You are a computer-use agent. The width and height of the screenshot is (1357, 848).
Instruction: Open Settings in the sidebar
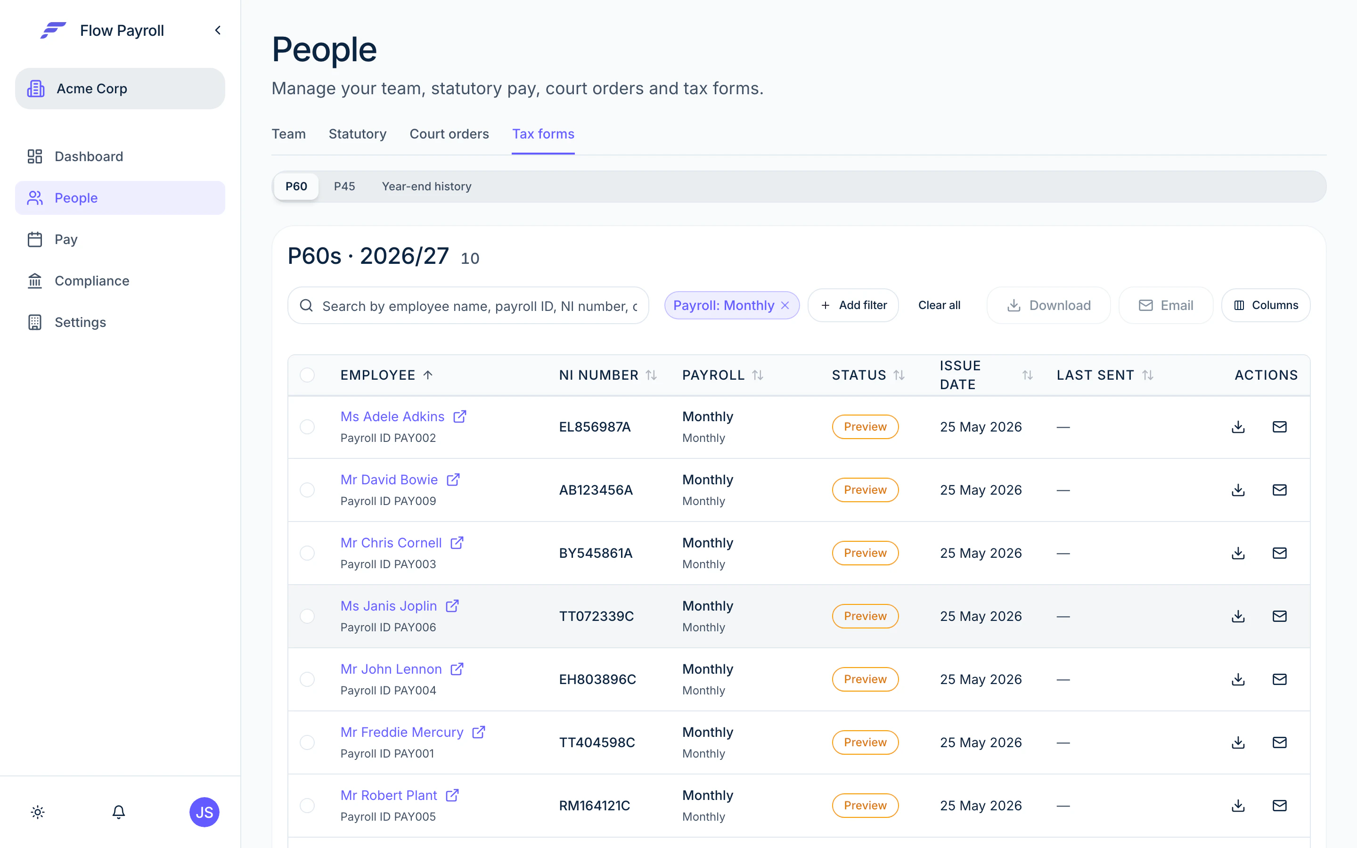click(120, 323)
